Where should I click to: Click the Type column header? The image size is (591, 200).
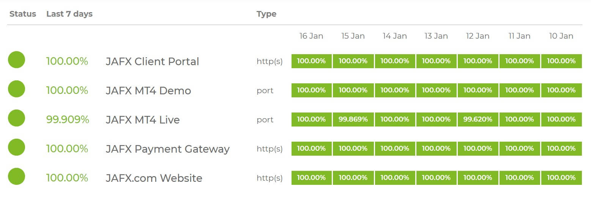click(266, 14)
